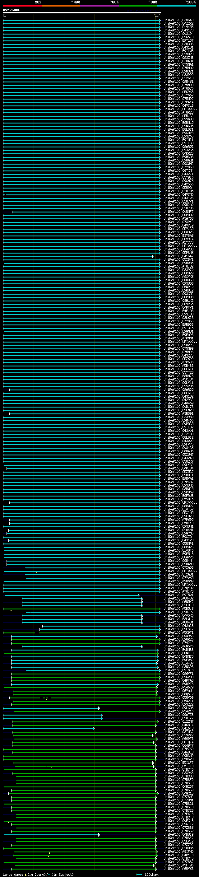Select label UniRef100_Q75NA1

click(178, 64)
